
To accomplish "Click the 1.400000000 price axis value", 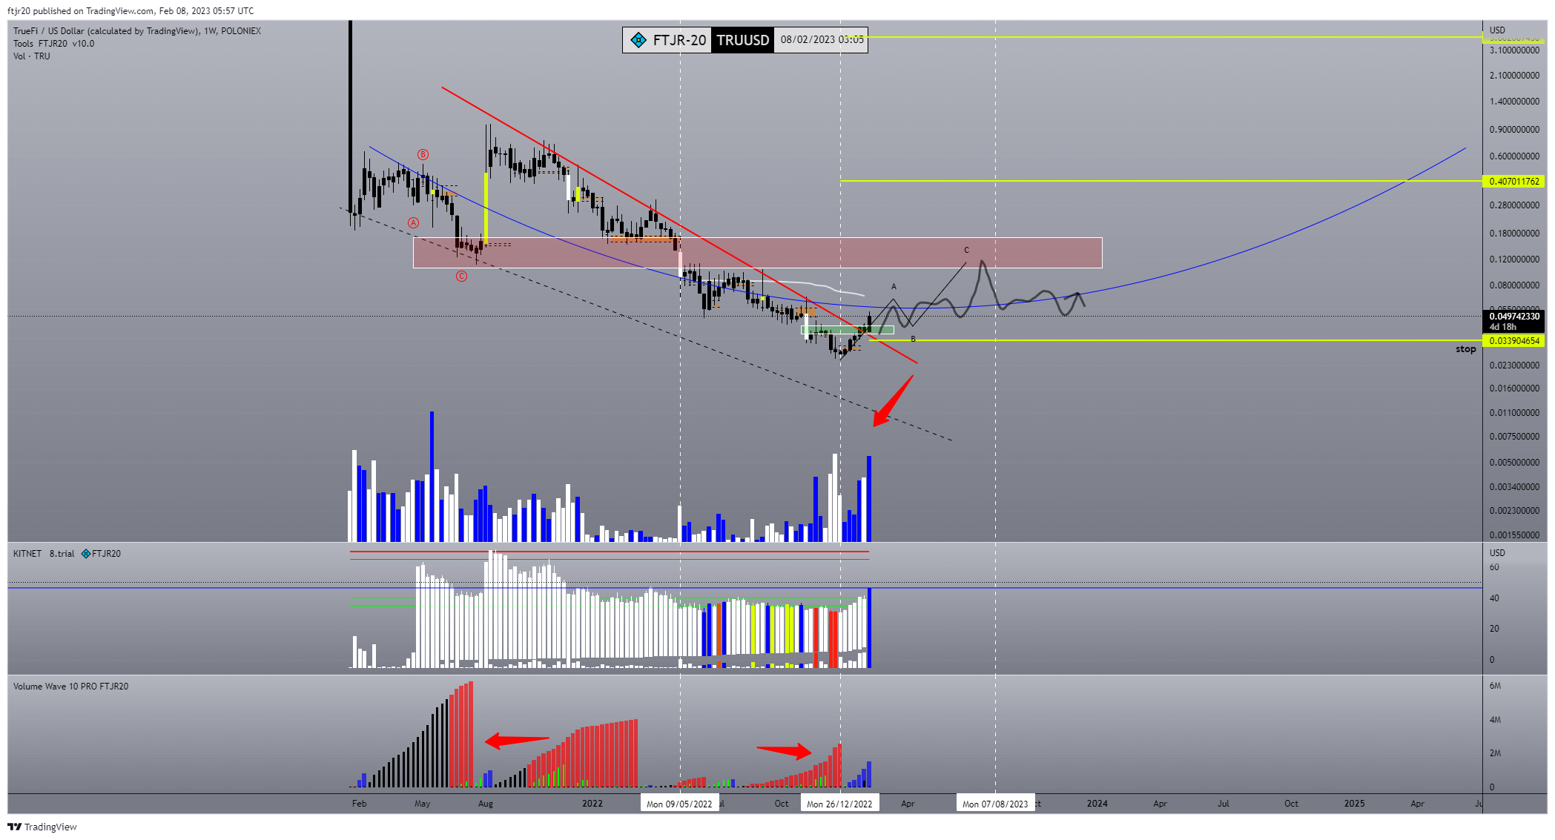I will click(1514, 102).
